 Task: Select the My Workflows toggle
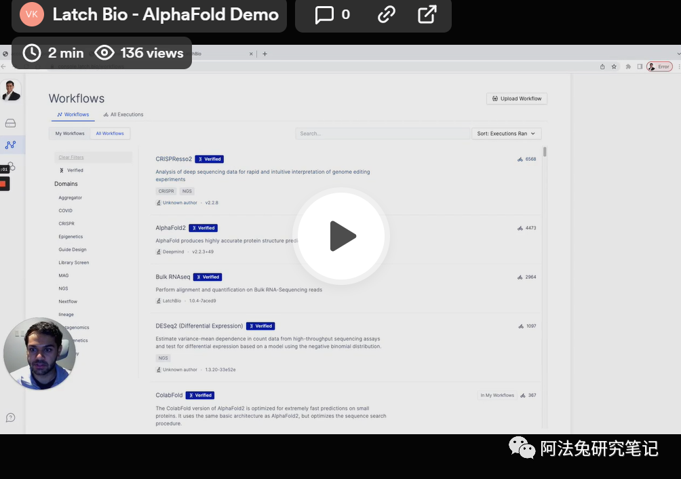[x=70, y=134]
